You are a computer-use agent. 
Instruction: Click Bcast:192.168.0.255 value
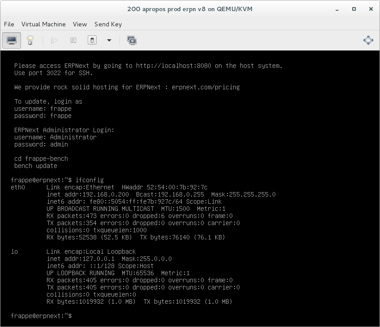coord(170,195)
